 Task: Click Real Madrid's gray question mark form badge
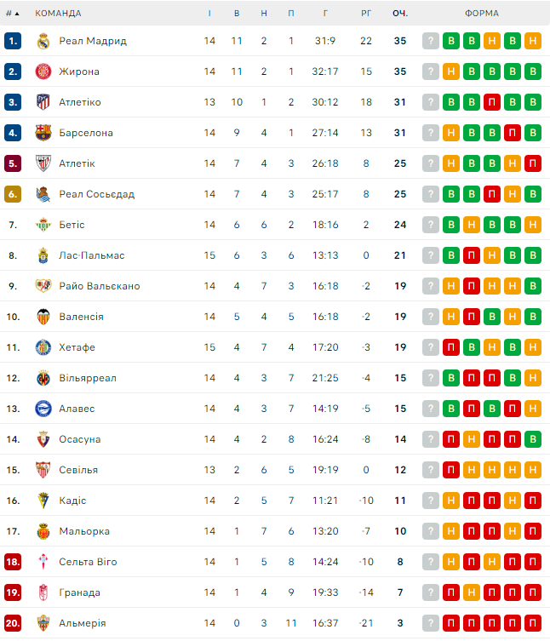(x=431, y=41)
